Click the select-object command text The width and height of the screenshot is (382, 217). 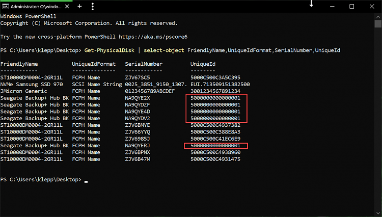coord(164,50)
